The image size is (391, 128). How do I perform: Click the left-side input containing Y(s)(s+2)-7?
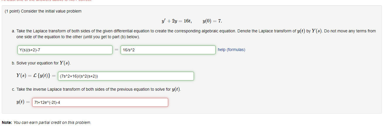[65, 50]
